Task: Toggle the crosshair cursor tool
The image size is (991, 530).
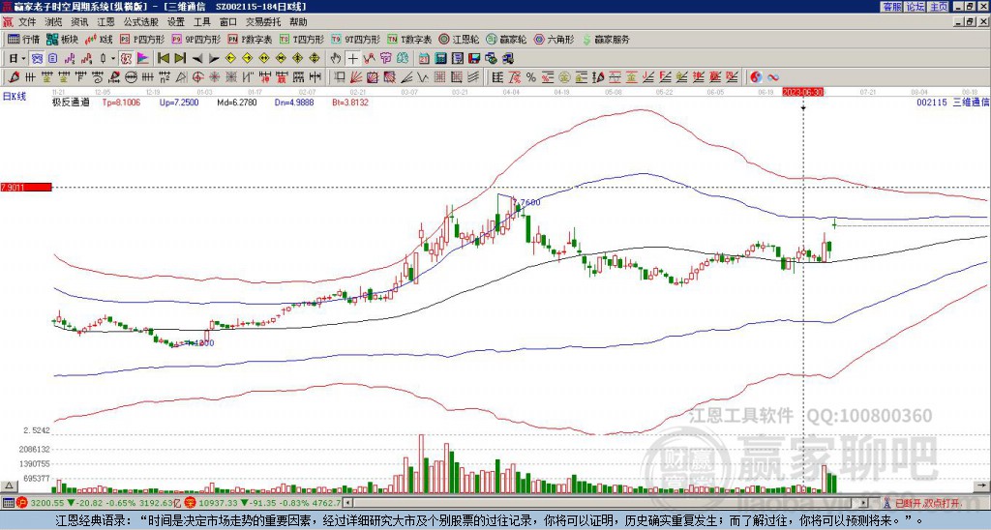Action: point(352,58)
